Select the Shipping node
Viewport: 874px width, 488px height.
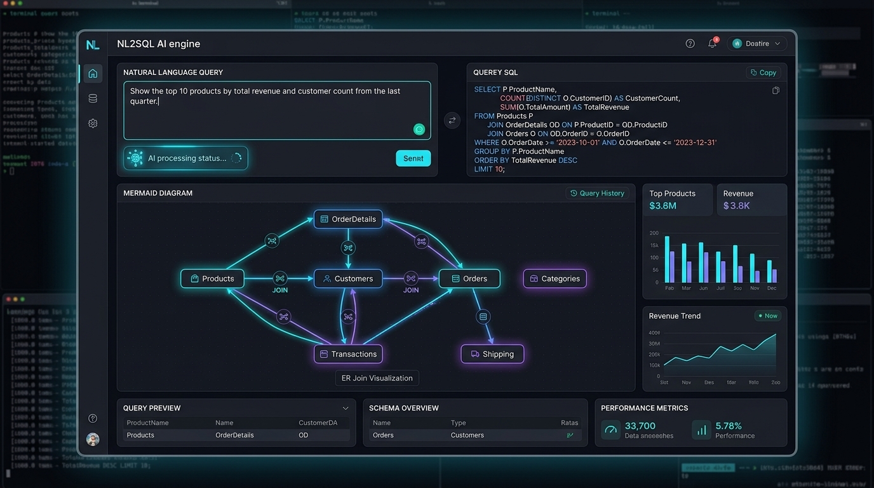pos(492,354)
